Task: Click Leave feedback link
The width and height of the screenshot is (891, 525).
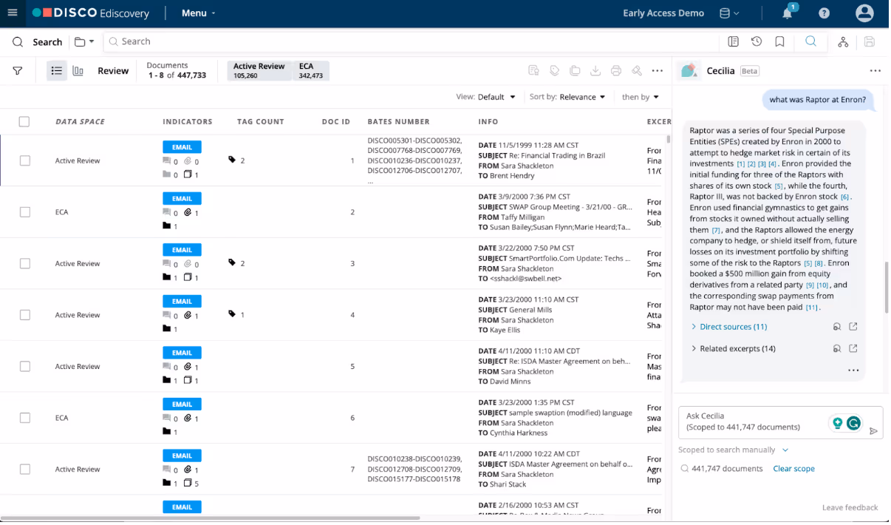Action: pyautogui.click(x=850, y=508)
